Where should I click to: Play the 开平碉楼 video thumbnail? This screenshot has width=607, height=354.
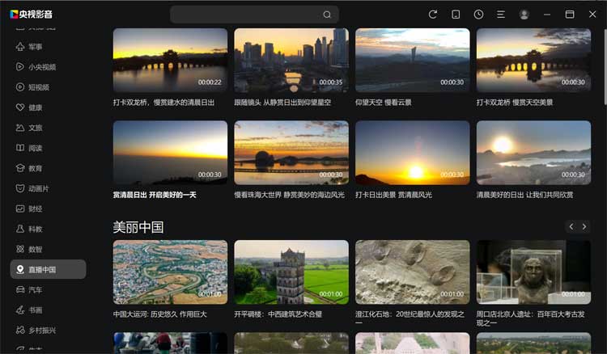click(291, 272)
